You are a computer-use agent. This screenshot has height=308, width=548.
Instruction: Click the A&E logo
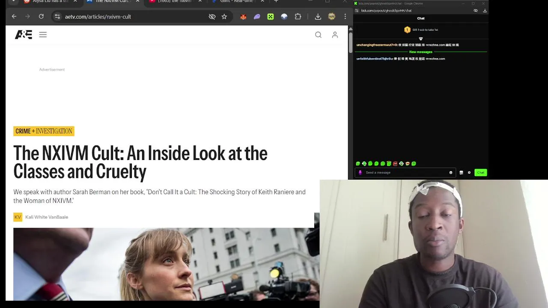[x=24, y=35]
